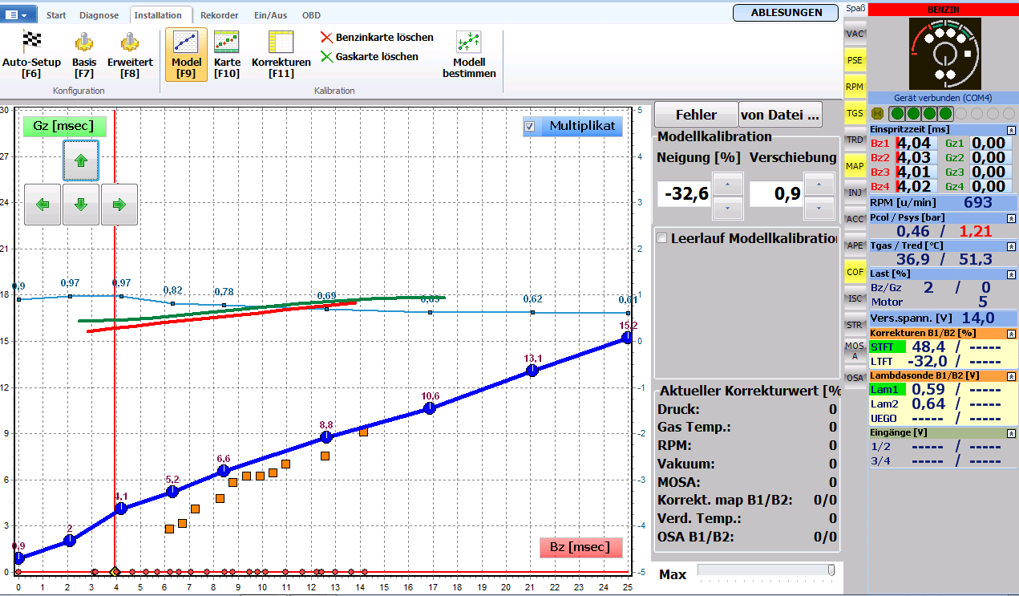Click the Spaß tab above sidebar
This screenshot has width=1019, height=596.
tap(855, 9)
